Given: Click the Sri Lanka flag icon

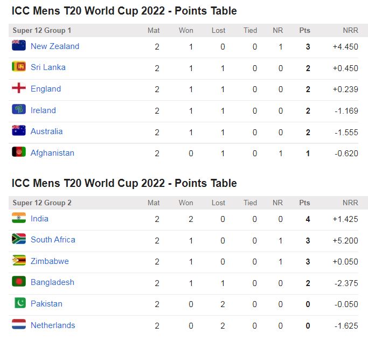Looking at the screenshot, I should (x=19, y=67).
